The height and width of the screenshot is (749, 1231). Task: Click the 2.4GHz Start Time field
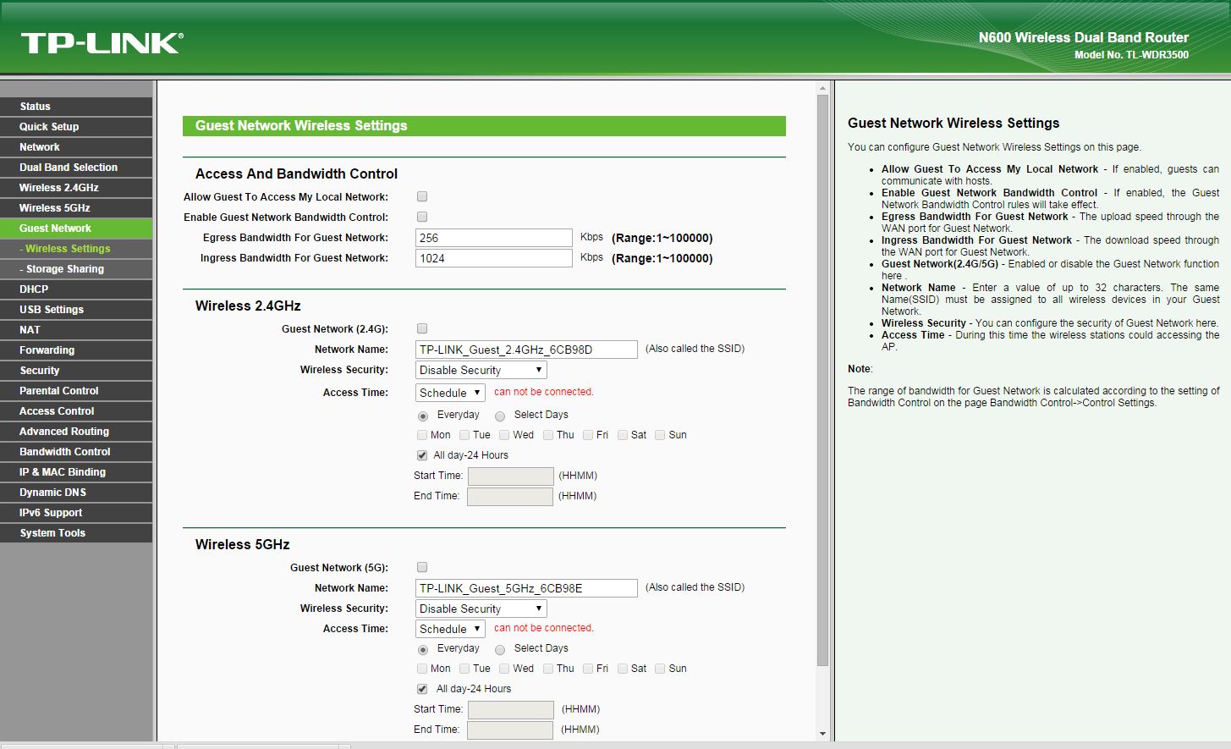510,476
